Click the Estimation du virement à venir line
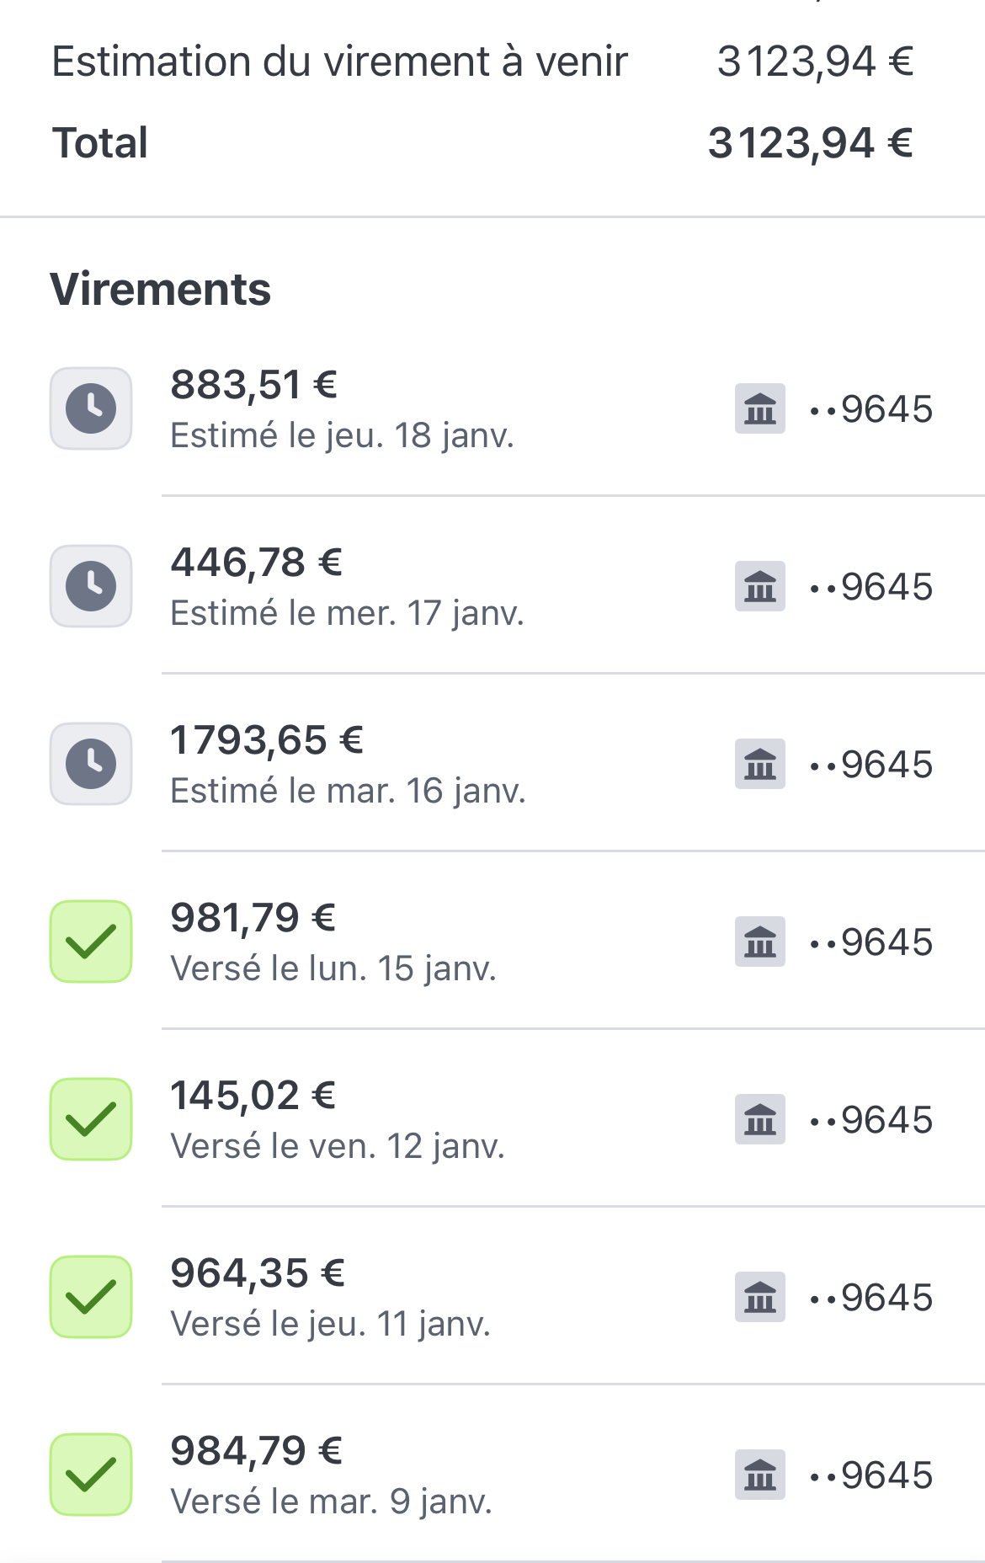This screenshot has width=985, height=1563. tap(339, 62)
